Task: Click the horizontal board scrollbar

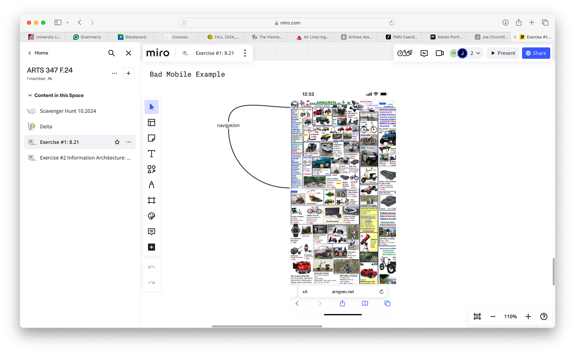Action: [267, 326]
